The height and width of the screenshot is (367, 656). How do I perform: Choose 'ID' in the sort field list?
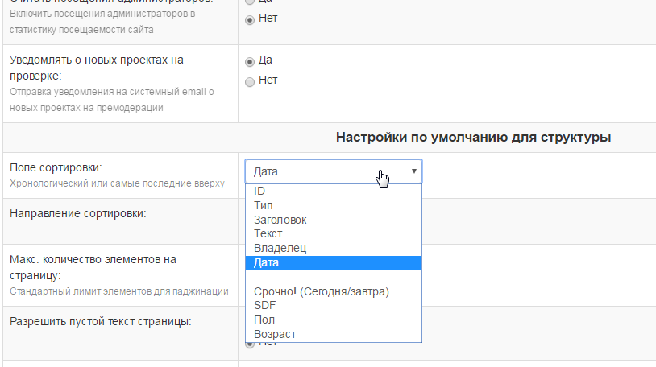click(334, 191)
